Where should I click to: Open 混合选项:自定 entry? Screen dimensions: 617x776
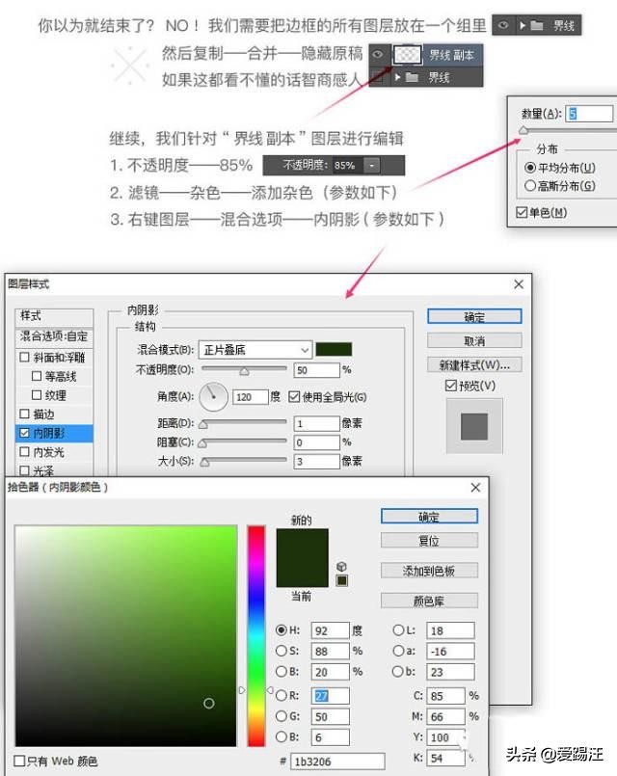tap(54, 336)
